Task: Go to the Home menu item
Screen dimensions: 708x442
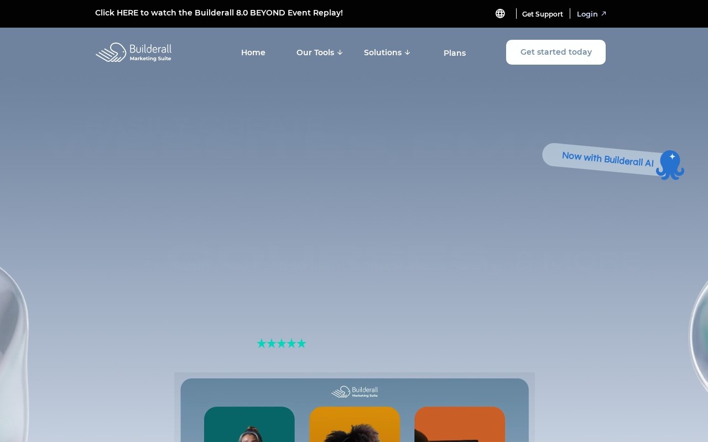Action: click(253, 52)
